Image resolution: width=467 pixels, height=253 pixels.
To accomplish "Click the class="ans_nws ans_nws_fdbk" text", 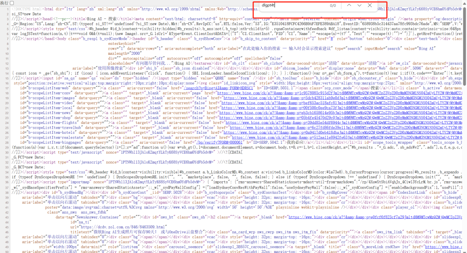I will (x=77, y=212).
